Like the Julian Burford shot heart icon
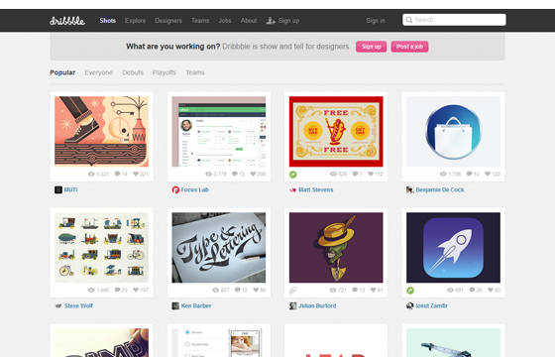Viewport: 555px width, 357px height. pyautogui.click(x=373, y=290)
